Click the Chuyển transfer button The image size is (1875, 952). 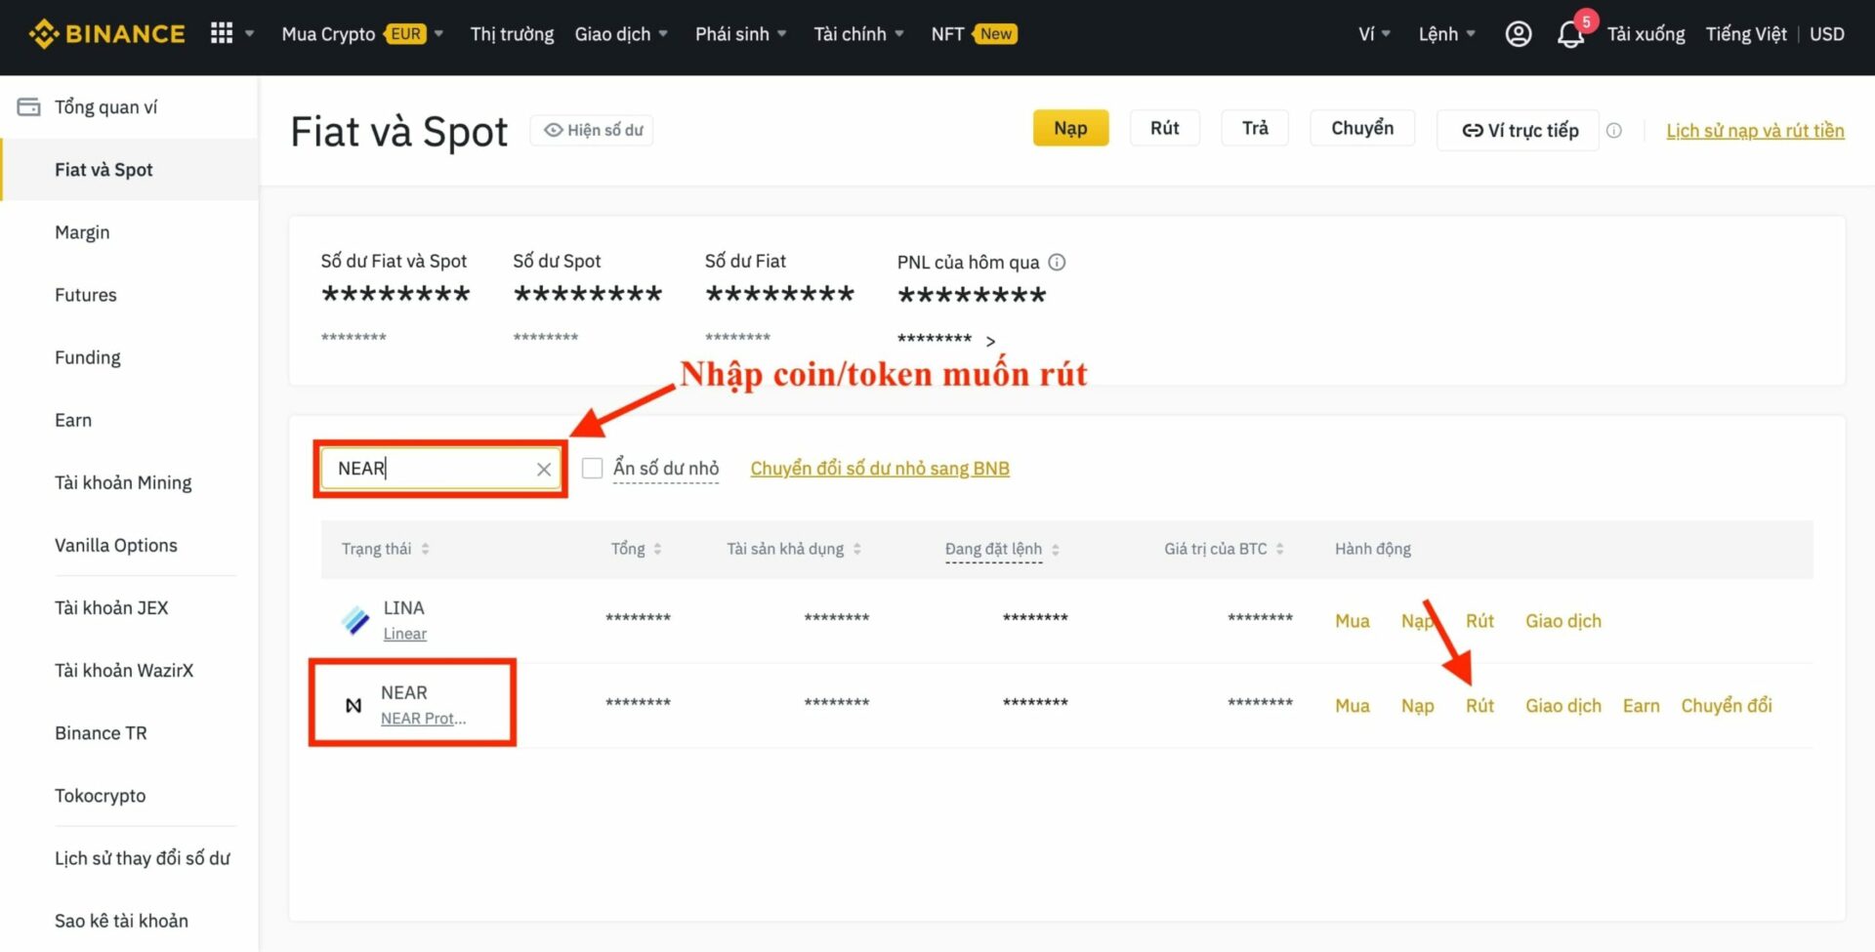pyautogui.click(x=1362, y=128)
